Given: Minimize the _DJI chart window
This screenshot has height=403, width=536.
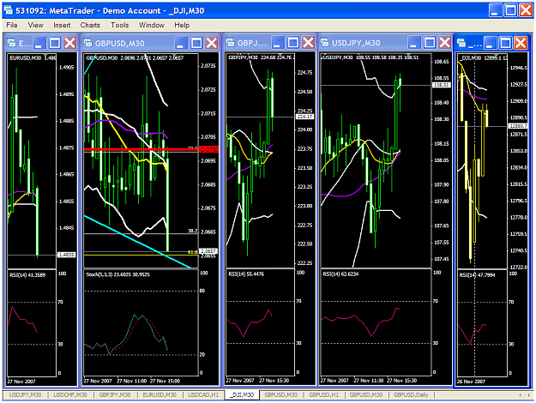Looking at the screenshot, I should pyautogui.click(x=491, y=43).
